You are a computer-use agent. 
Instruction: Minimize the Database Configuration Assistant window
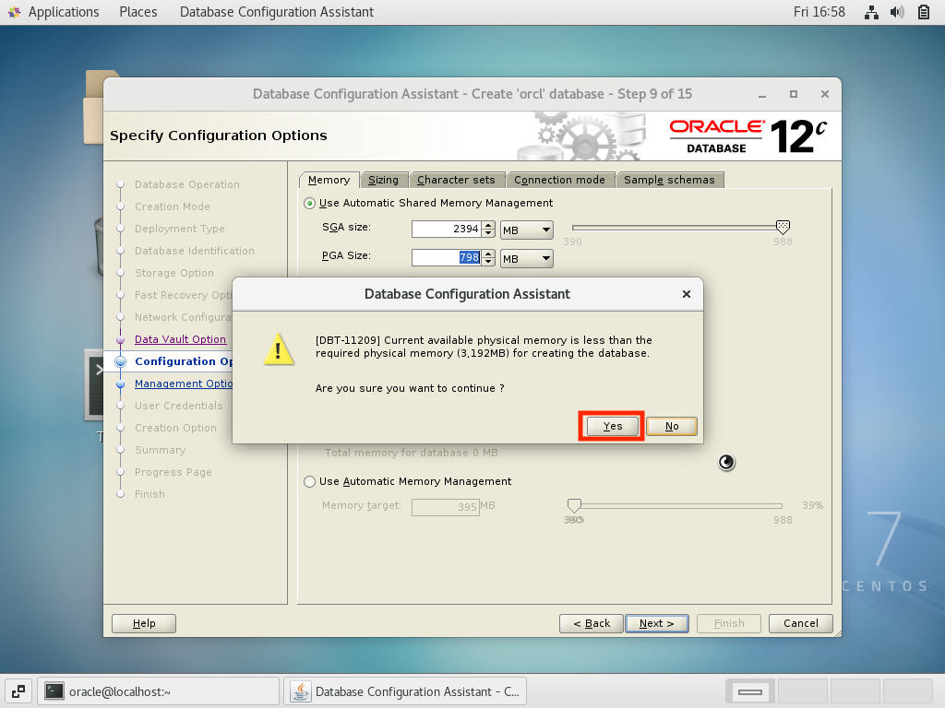click(x=762, y=95)
